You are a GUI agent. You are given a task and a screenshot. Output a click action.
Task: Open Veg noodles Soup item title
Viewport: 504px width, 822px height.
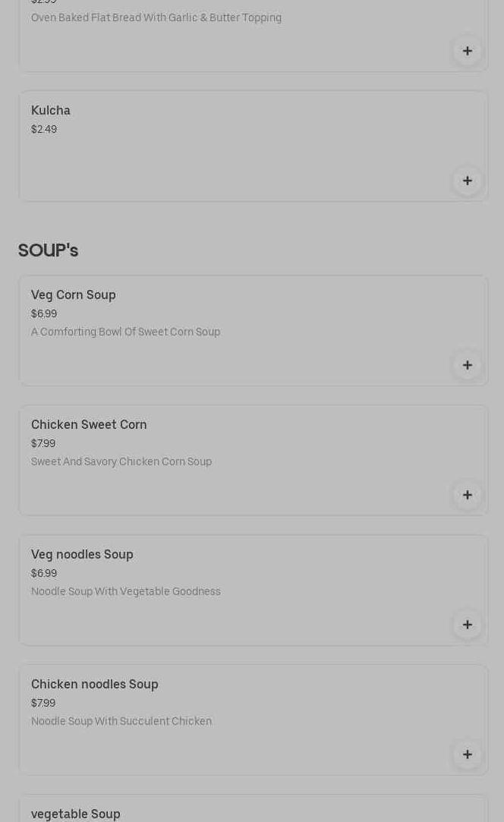(x=82, y=555)
